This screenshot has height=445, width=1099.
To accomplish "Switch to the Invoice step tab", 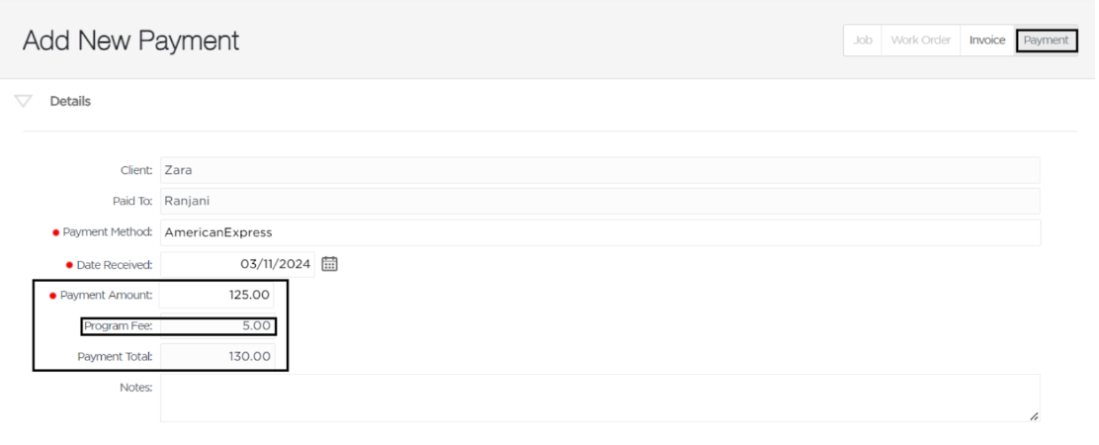I will (x=987, y=41).
